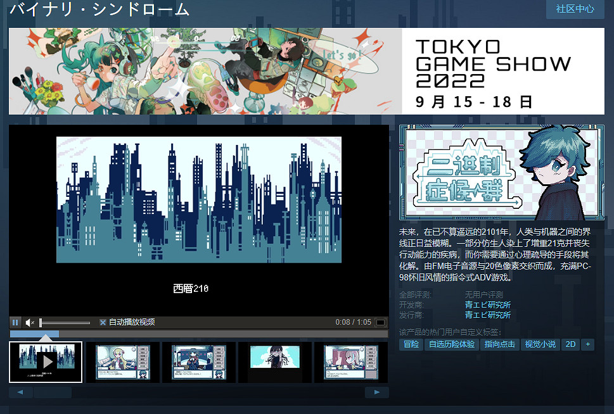Screen dimensions: 614x414
Task: Open the 社区中心 community hub
Action: tap(575, 9)
